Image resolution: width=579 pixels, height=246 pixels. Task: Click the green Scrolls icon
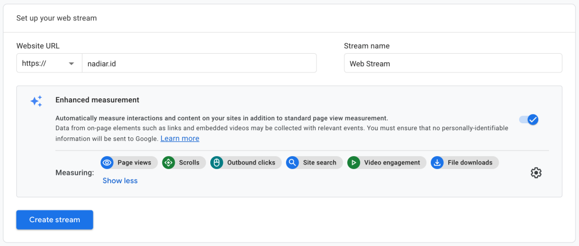(168, 163)
